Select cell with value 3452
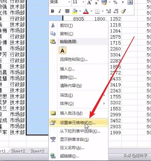 115,120
